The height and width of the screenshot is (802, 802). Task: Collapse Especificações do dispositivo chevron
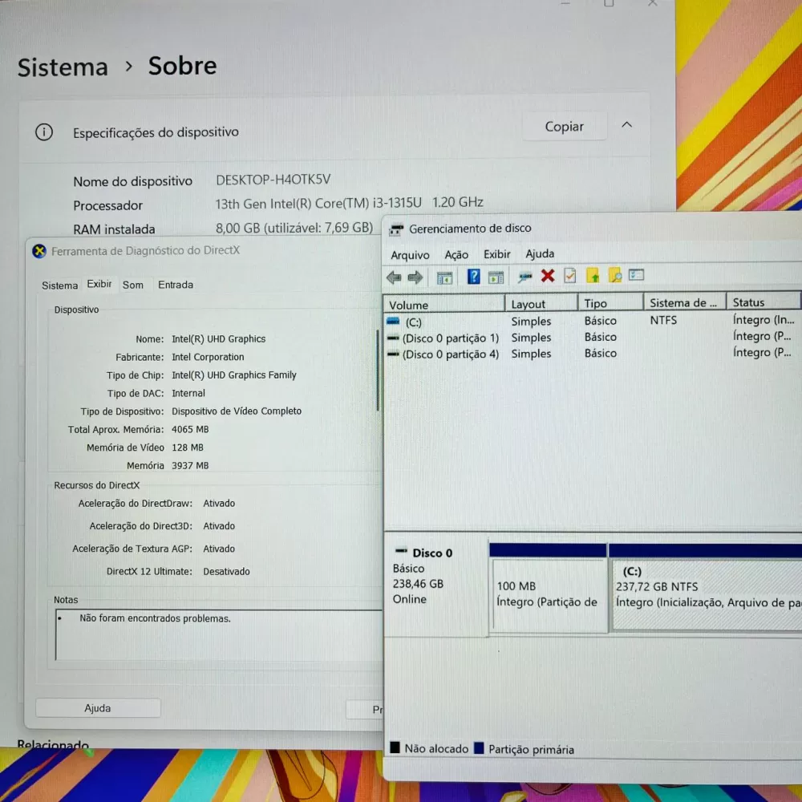click(x=626, y=125)
